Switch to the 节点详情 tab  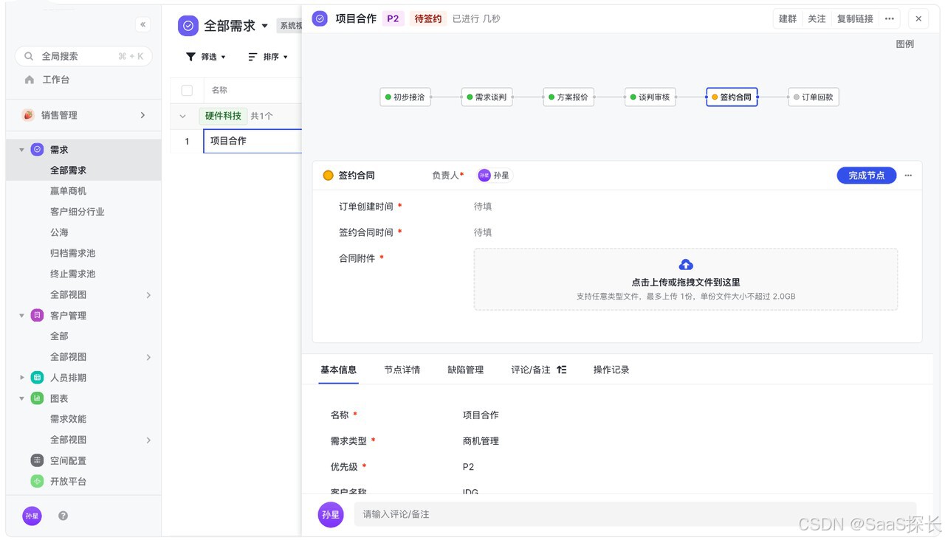coord(402,370)
